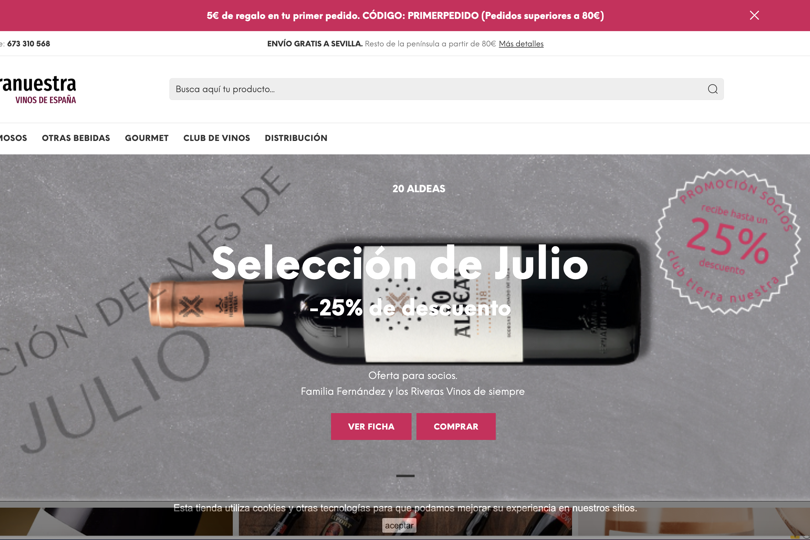Open the Otras Bebidas menu
This screenshot has width=810, height=540.
click(x=76, y=138)
